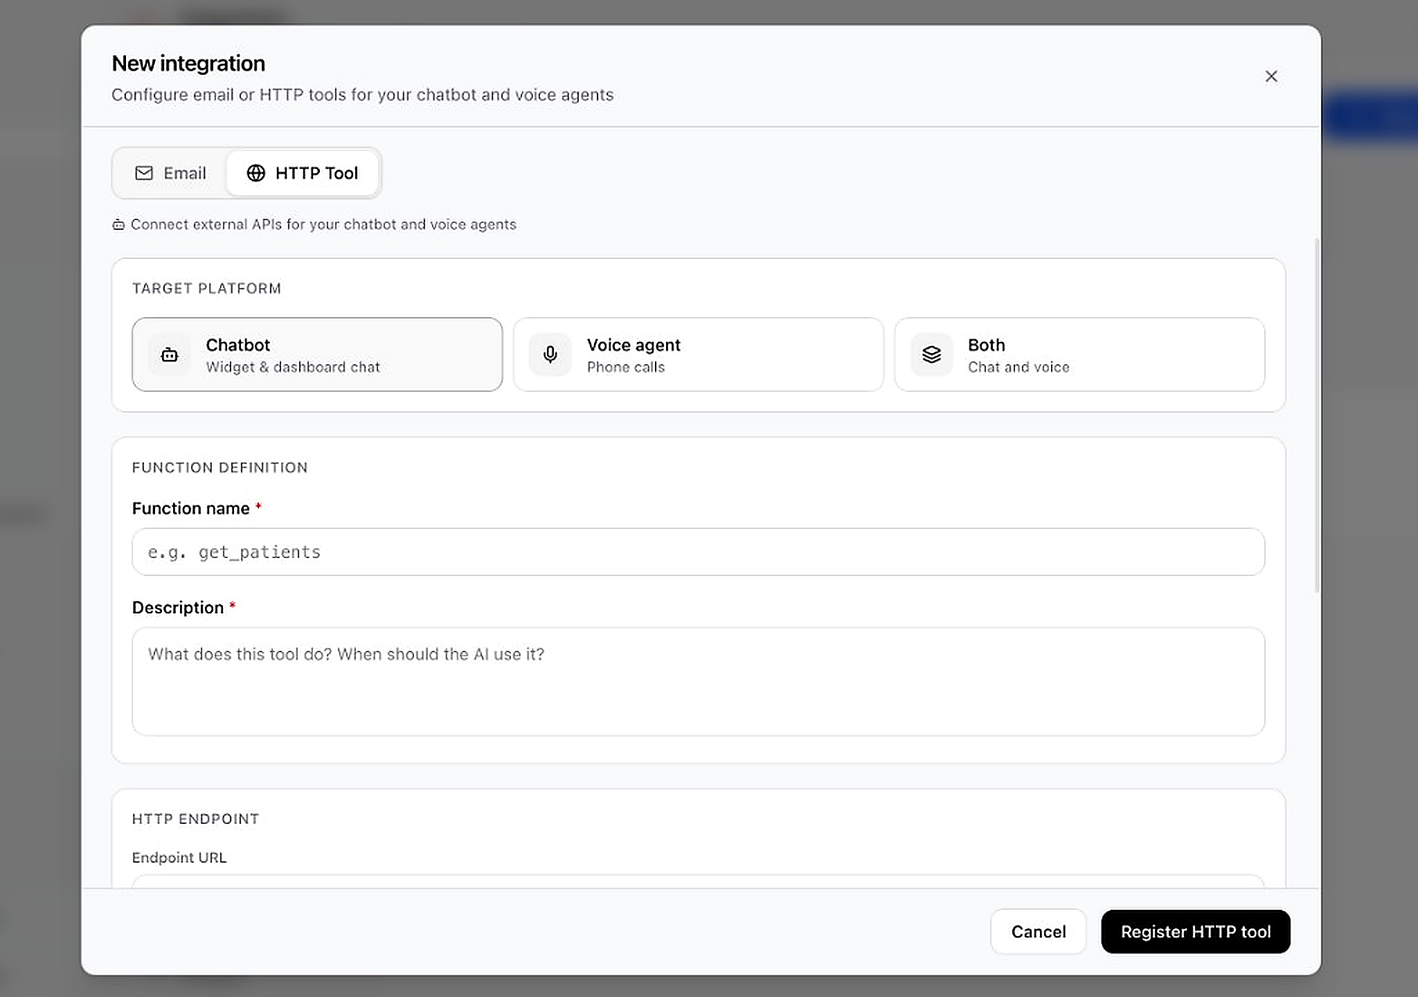Click the dialog's vertical scrollbar
1418x997 pixels.
coord(1317,415)
